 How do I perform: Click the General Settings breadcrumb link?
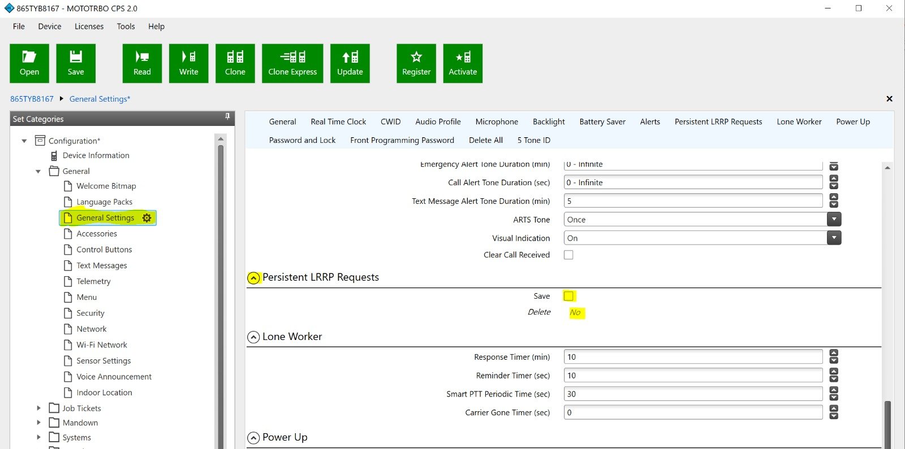100,99
